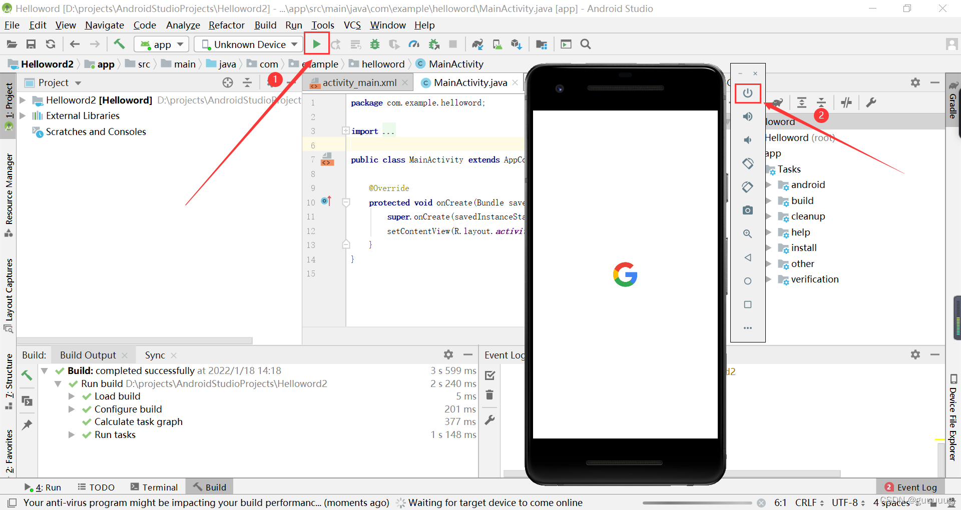Screen dimensions: 961x510
Task: Open the AVD Manager from the toolbar
Action: coord(497,44)
